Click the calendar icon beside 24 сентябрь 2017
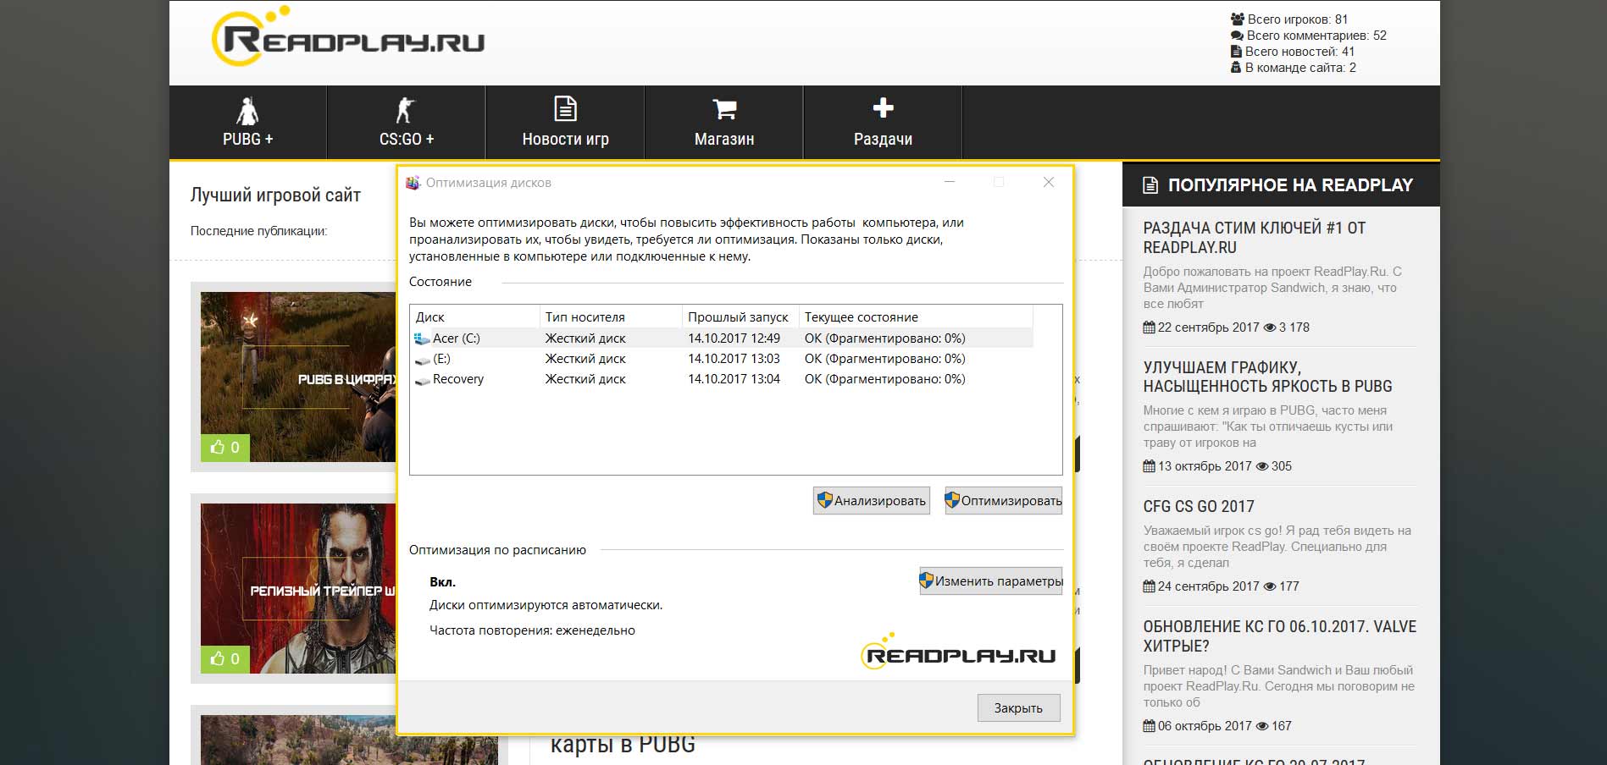This screenshot has height=765, width=1607. tap(1149, 586)
